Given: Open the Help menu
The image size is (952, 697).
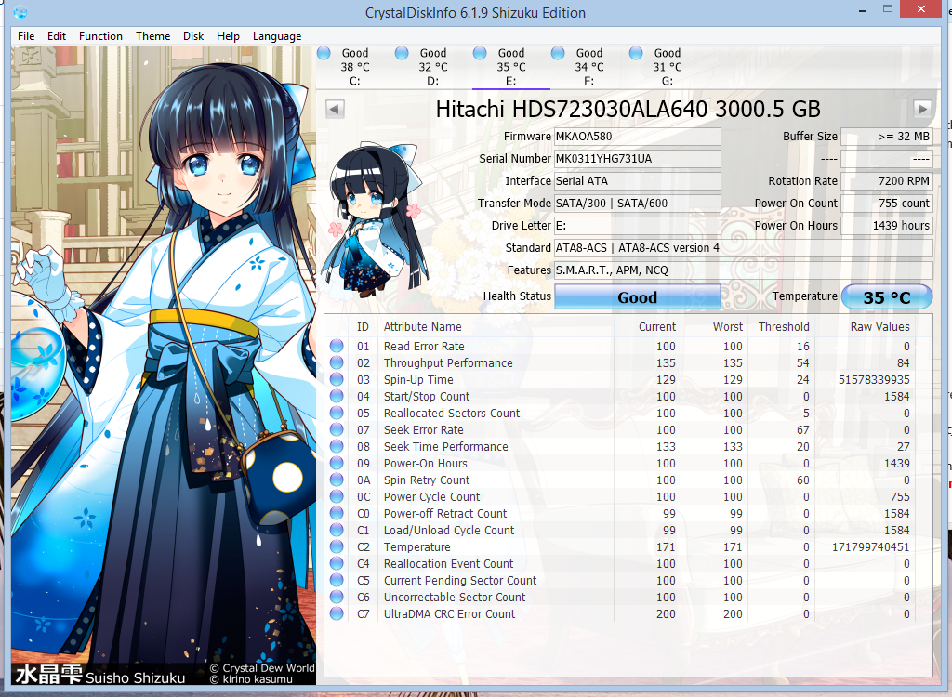Looking at the screenshot, I should (229, 36).
